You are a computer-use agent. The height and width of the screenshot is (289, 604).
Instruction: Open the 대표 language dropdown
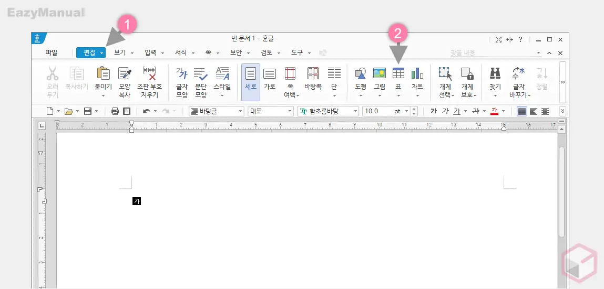[x=290, y=111]
